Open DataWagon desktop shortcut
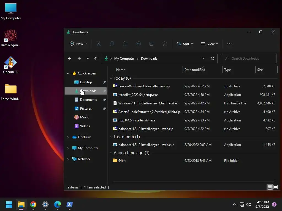 [x=11, y=38]
